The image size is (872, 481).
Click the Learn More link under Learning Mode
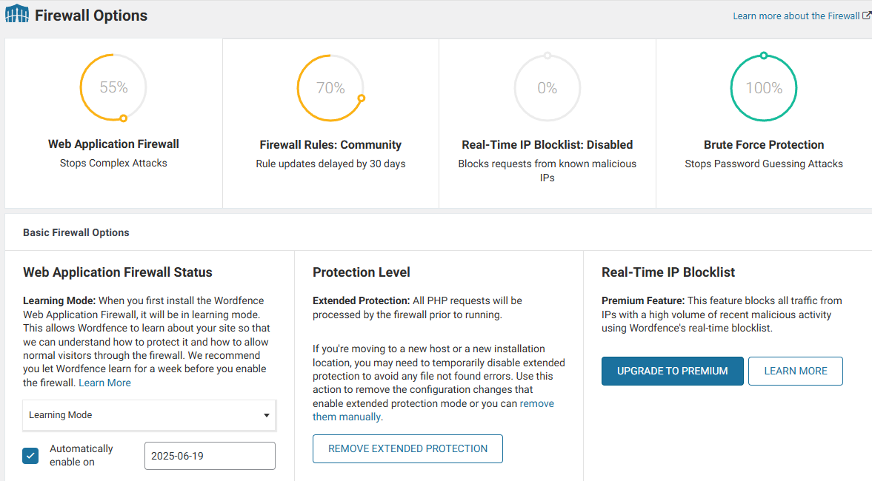pyautogui.click(x=104, y=383)
